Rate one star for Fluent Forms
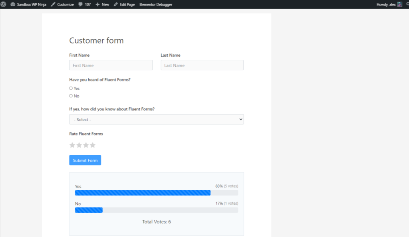This screenshot has width=409, height=237. [x=72, y=145]
